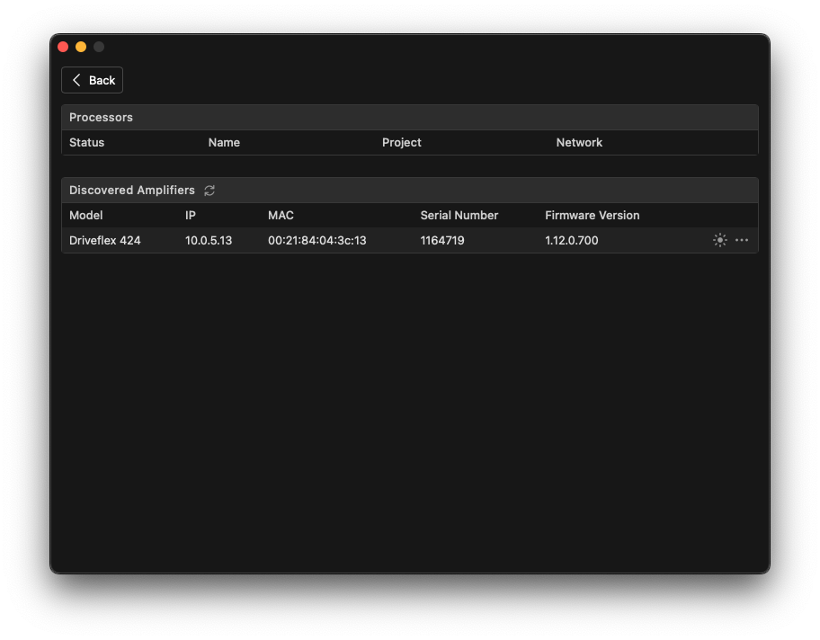This screenshot has width=820, height=640.
Task: Click the firmware version 1.12.0.700 cell
Action: pyautogui.click(x=571, y=240)
